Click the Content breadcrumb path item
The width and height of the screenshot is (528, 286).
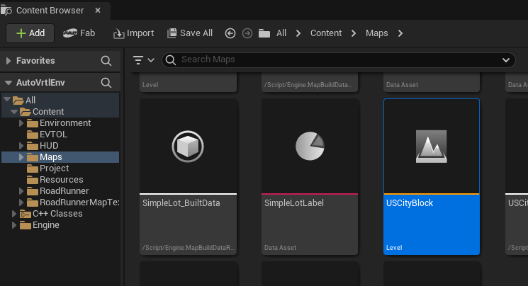click(x=326, y=33)
